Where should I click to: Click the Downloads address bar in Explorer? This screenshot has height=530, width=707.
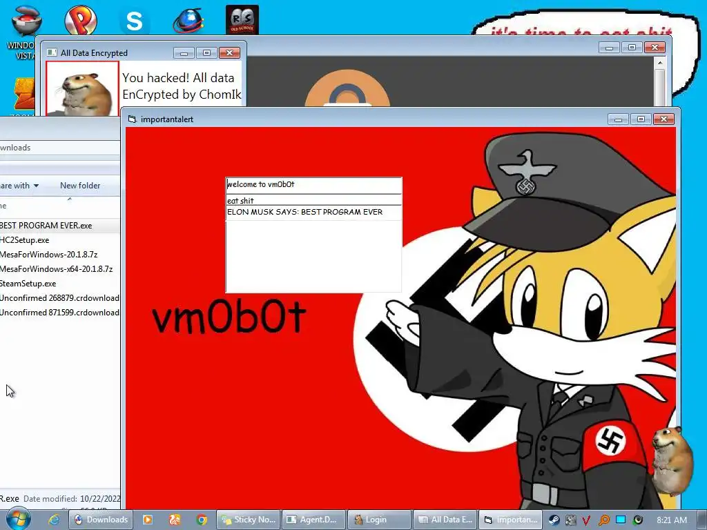[59, 148]
